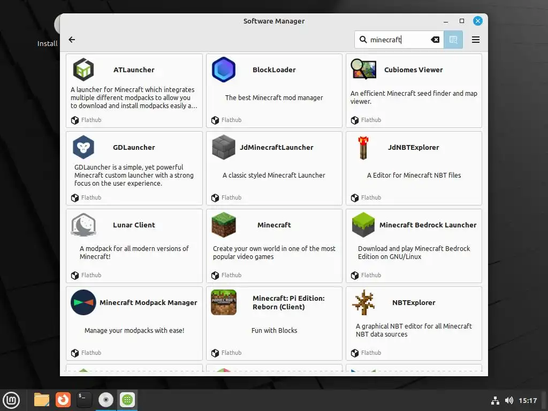Clear the minecraft search text
Image resolution: width=548 pixels, height=411 pixels.
coord(435,40)
